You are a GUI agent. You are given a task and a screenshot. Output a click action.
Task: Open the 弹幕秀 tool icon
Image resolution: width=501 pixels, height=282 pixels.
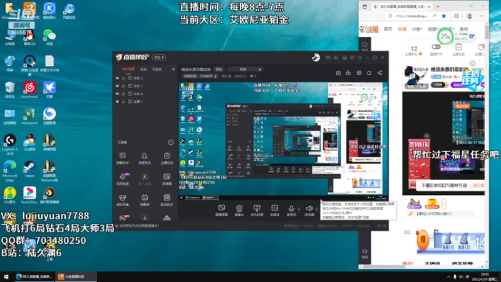145,200
